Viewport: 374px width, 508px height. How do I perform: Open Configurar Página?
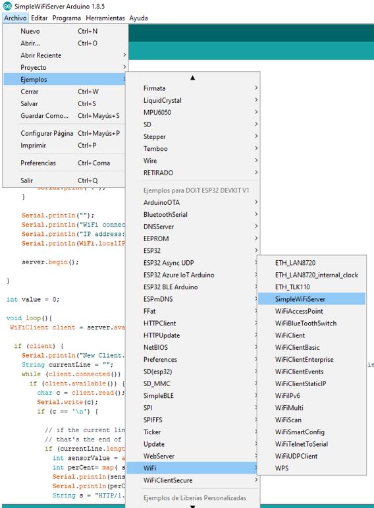click(64, 133)
